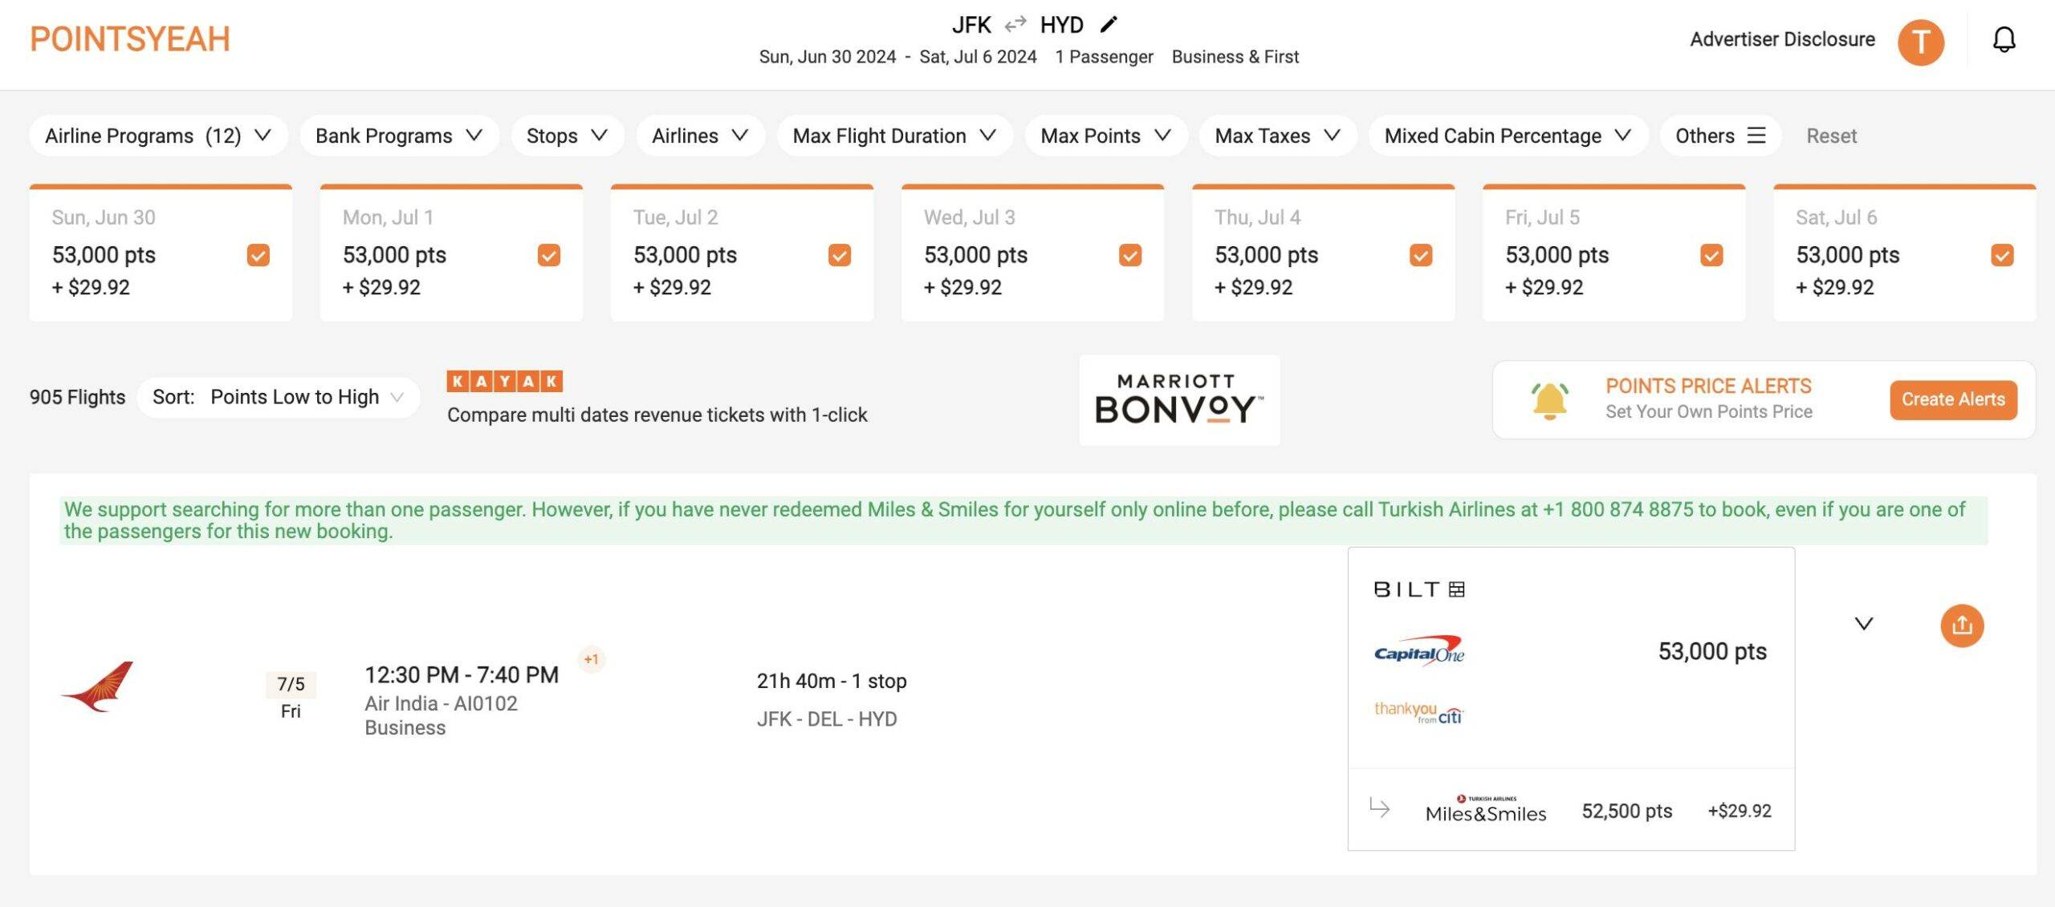Select the Wed, Jul 3 date card
This screenshot has width=2055, height=907.
click(x=1032, y=253)
